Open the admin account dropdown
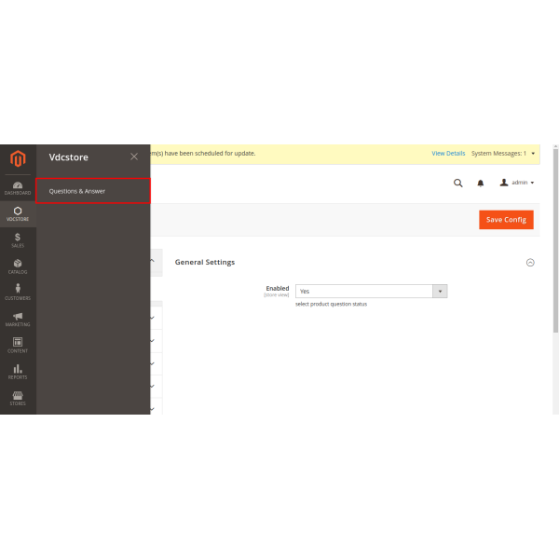The width and height of the screenshot is (559, 559). pyautogui.click(x=517, y=183)
